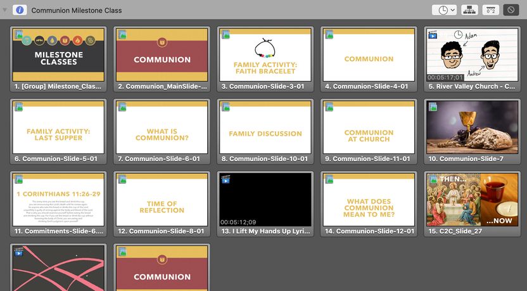The image size is (527, 291).
Task: Select slide 1 Milestone Classes thumbnail
Action: (58, 55)
